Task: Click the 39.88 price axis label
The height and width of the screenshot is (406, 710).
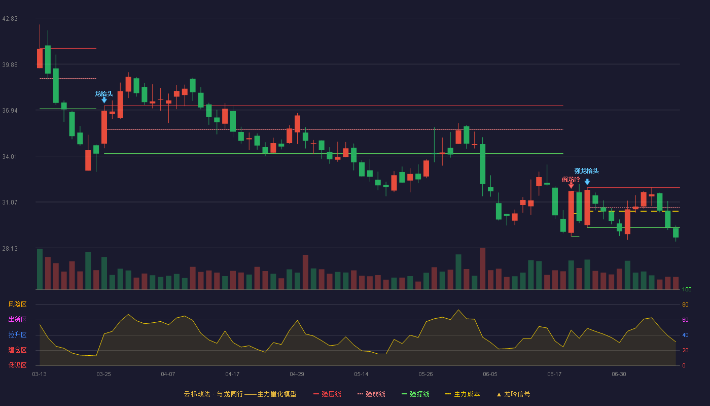Action: 10,64
